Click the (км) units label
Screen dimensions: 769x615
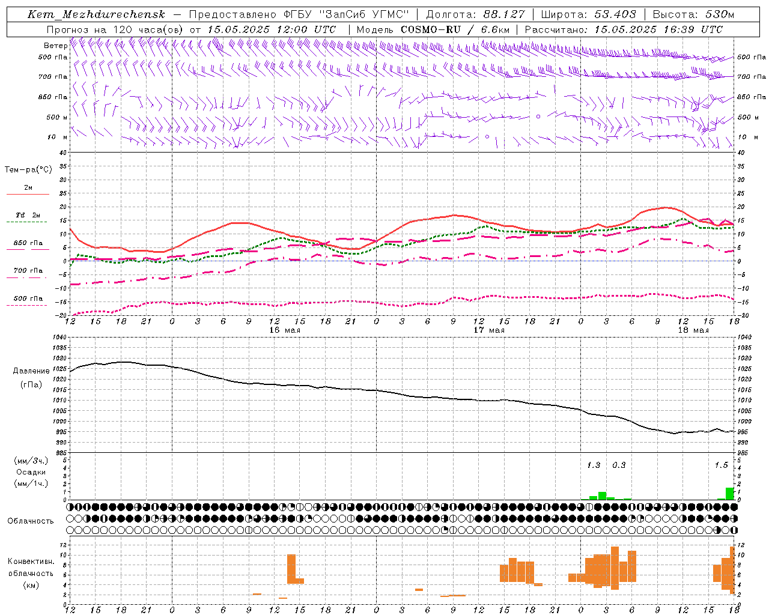coord(31,584)
